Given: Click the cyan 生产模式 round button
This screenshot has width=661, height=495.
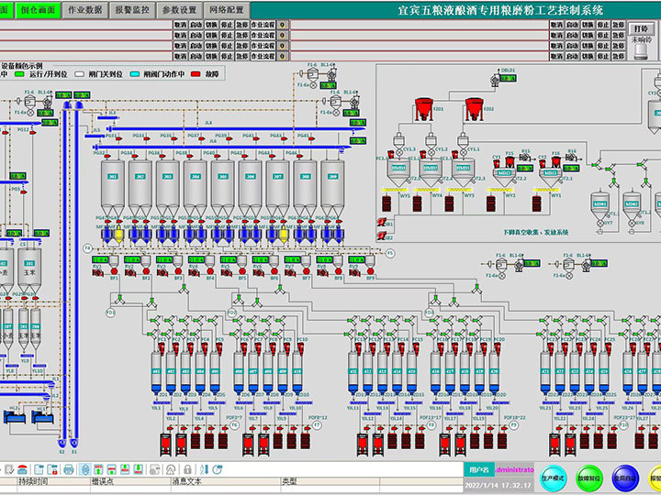Looking at the screenshot, I should coord(554,478).
